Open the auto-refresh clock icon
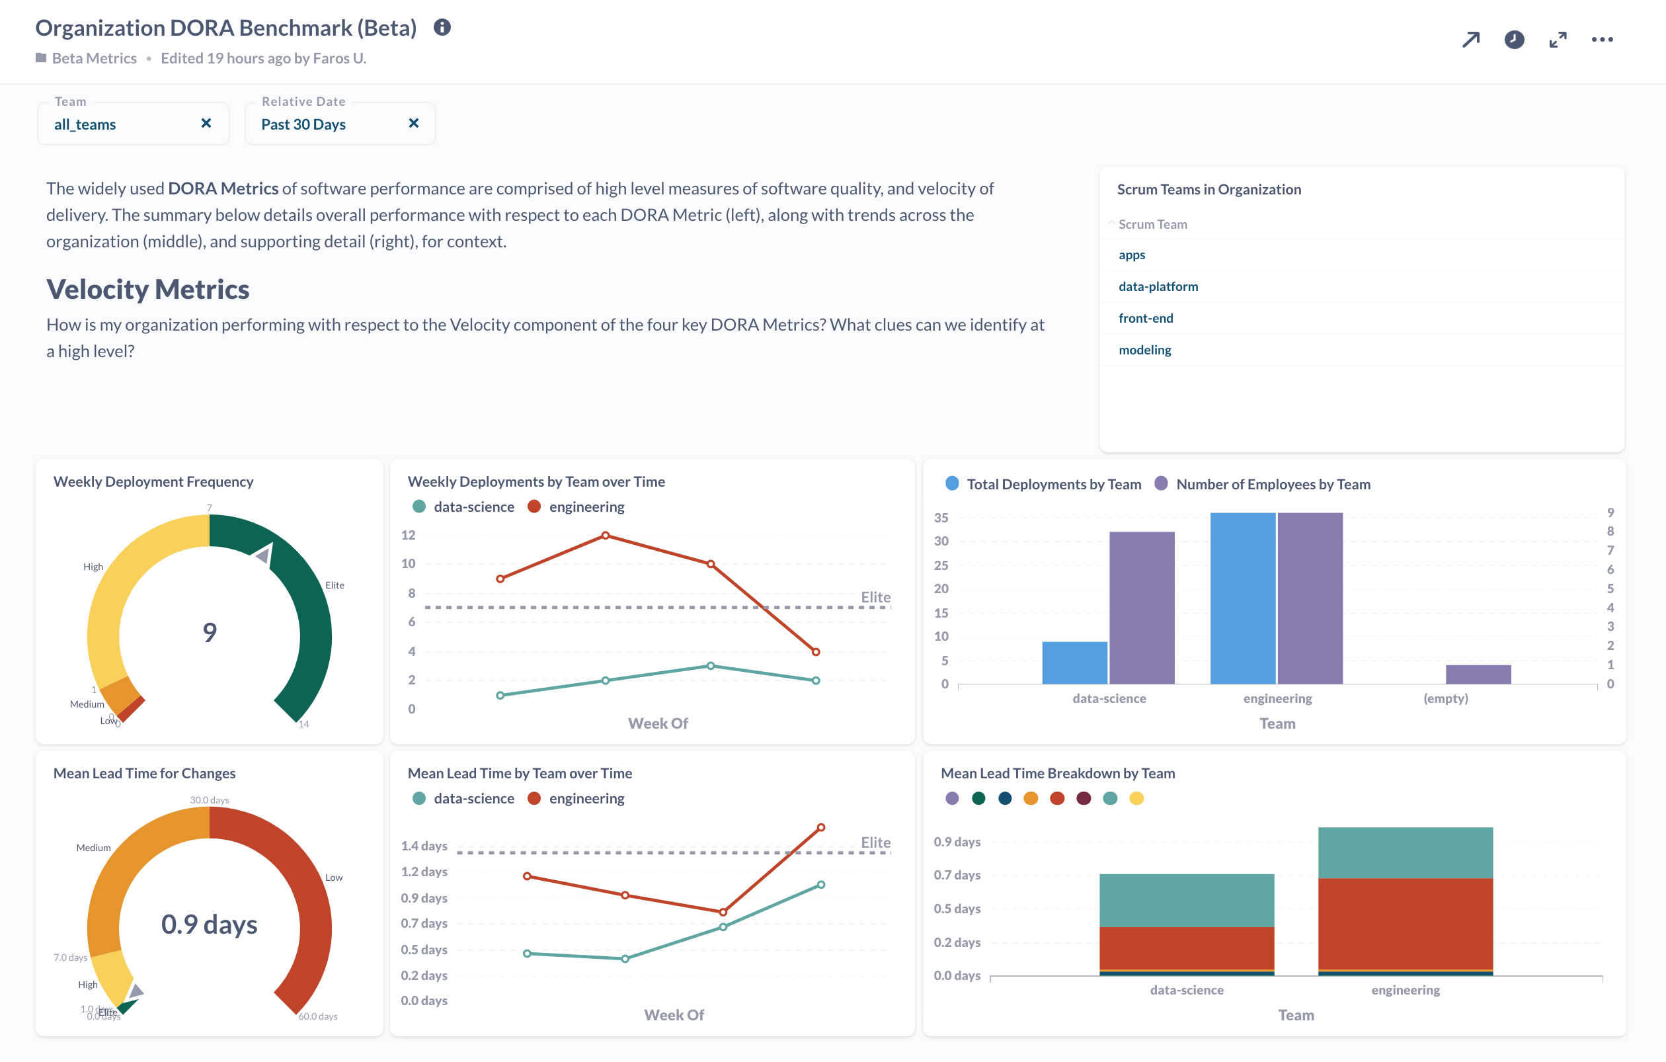The height and width of the screenshot is (1062, 1666). [x=1514, y=40]
